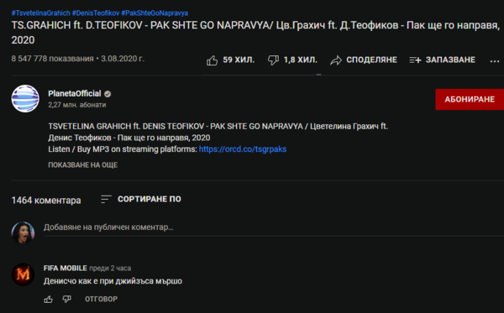Click the verified badge next to PlanetaOfficial
The width and height of the screenshot is (504, 313).
pos(108,94)
